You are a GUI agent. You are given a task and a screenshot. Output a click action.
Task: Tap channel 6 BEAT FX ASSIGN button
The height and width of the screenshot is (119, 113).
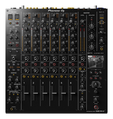point(73,64)
